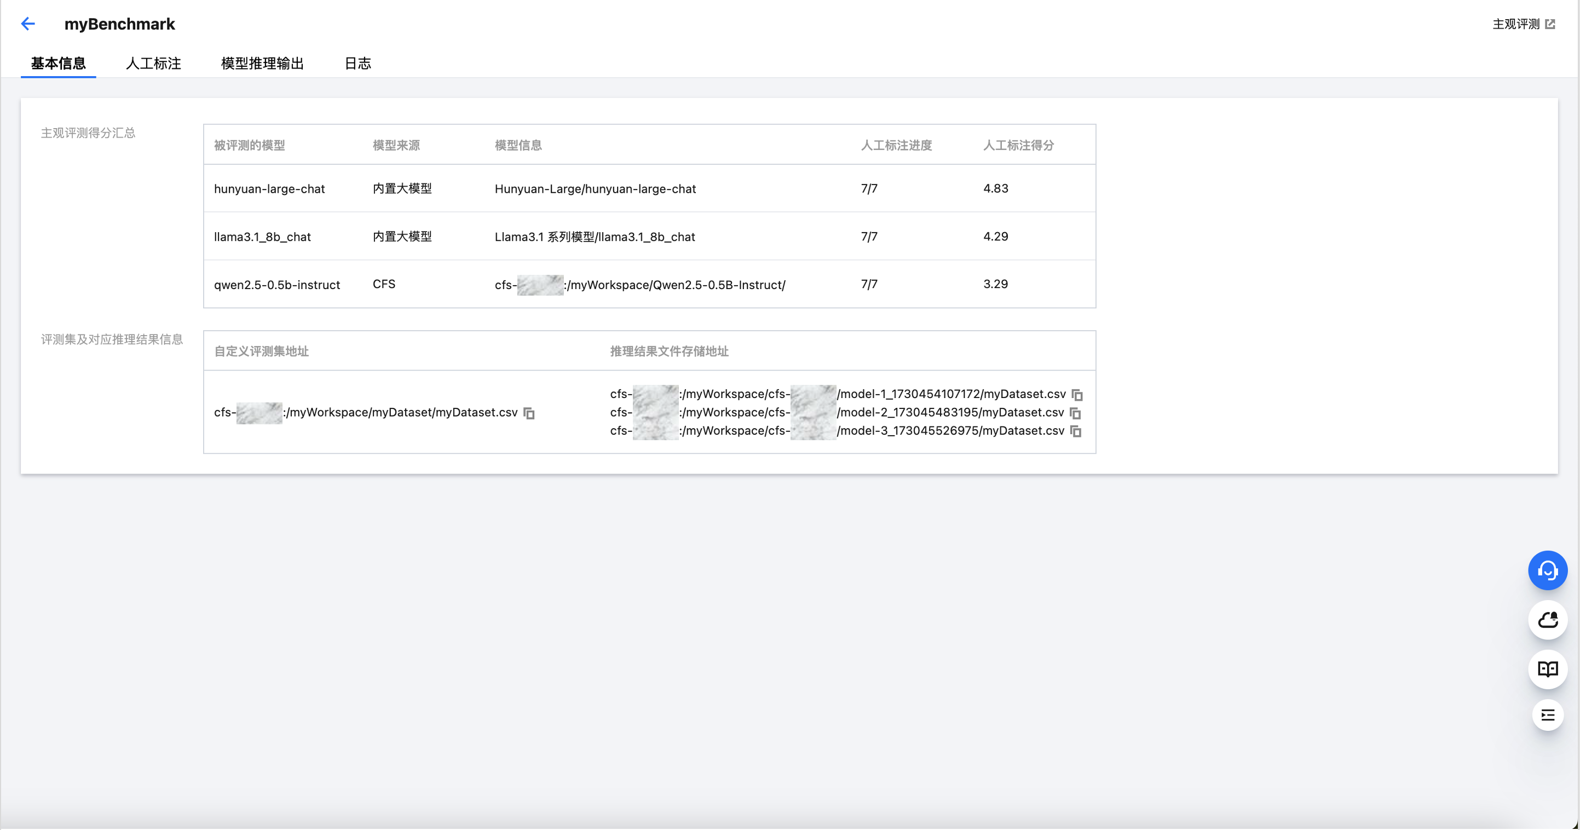Click the blue back arrow
The height and width of the screenshot is (830, 1580).
point(28,24)
